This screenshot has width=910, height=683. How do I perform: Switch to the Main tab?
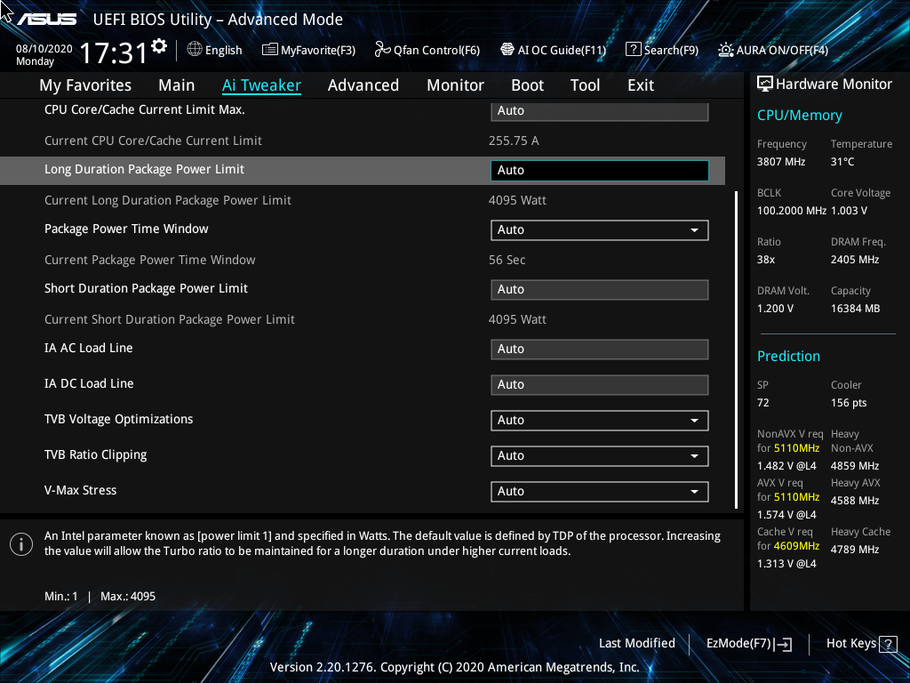(177, 85)
